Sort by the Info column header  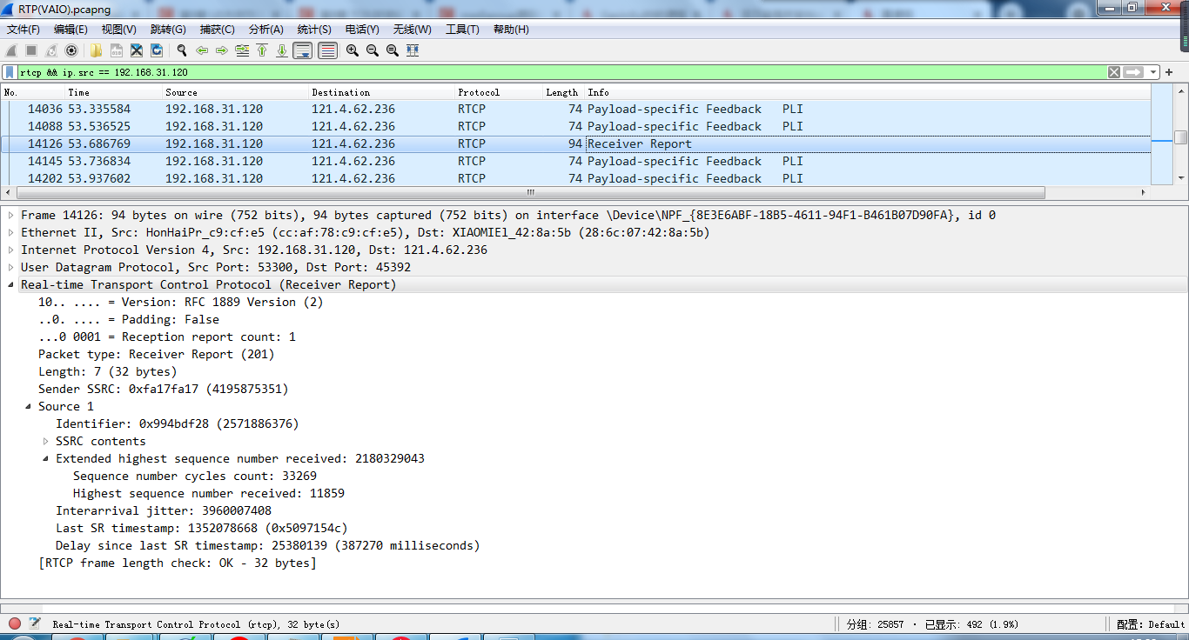(x=867, y=92)
